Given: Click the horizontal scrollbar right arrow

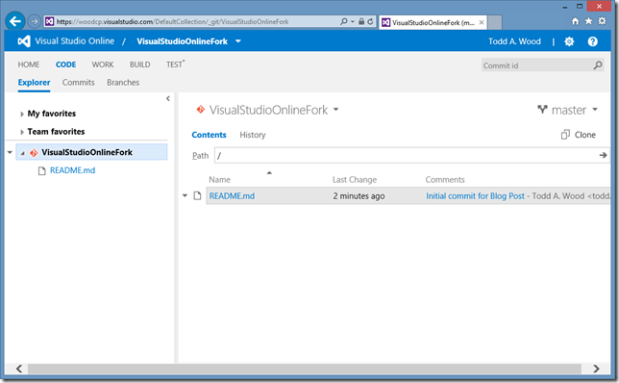Looking at the screenshot, I should pyautogui.click(x=596, y=369).
